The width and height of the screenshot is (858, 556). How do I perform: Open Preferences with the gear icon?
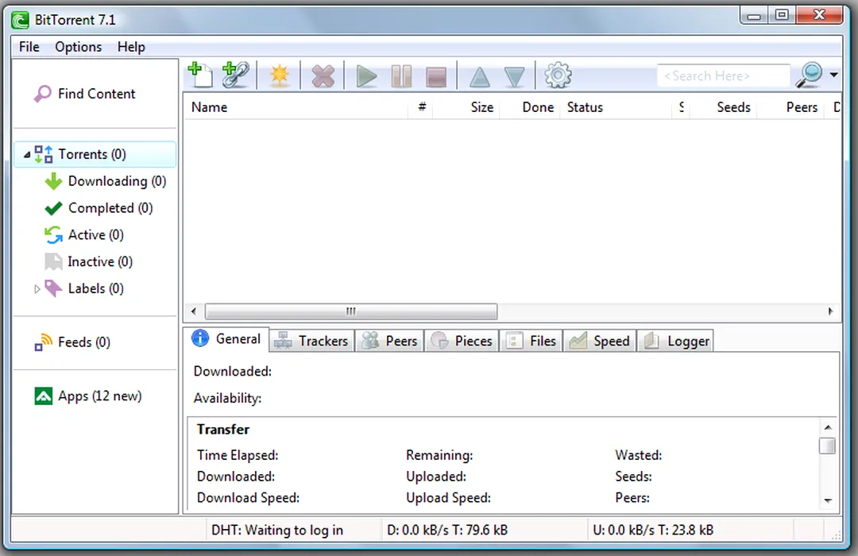coord(558,76)
